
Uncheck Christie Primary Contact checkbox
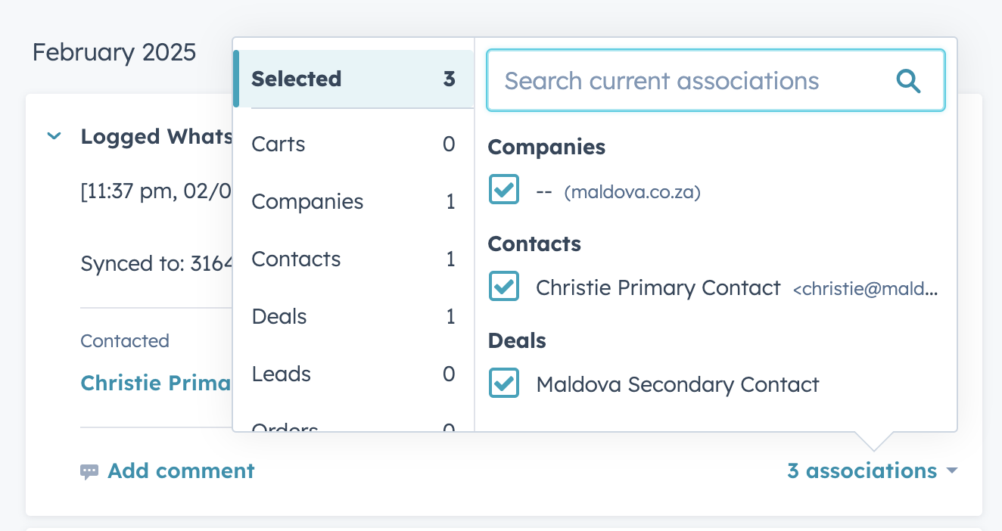coord(504,286)
